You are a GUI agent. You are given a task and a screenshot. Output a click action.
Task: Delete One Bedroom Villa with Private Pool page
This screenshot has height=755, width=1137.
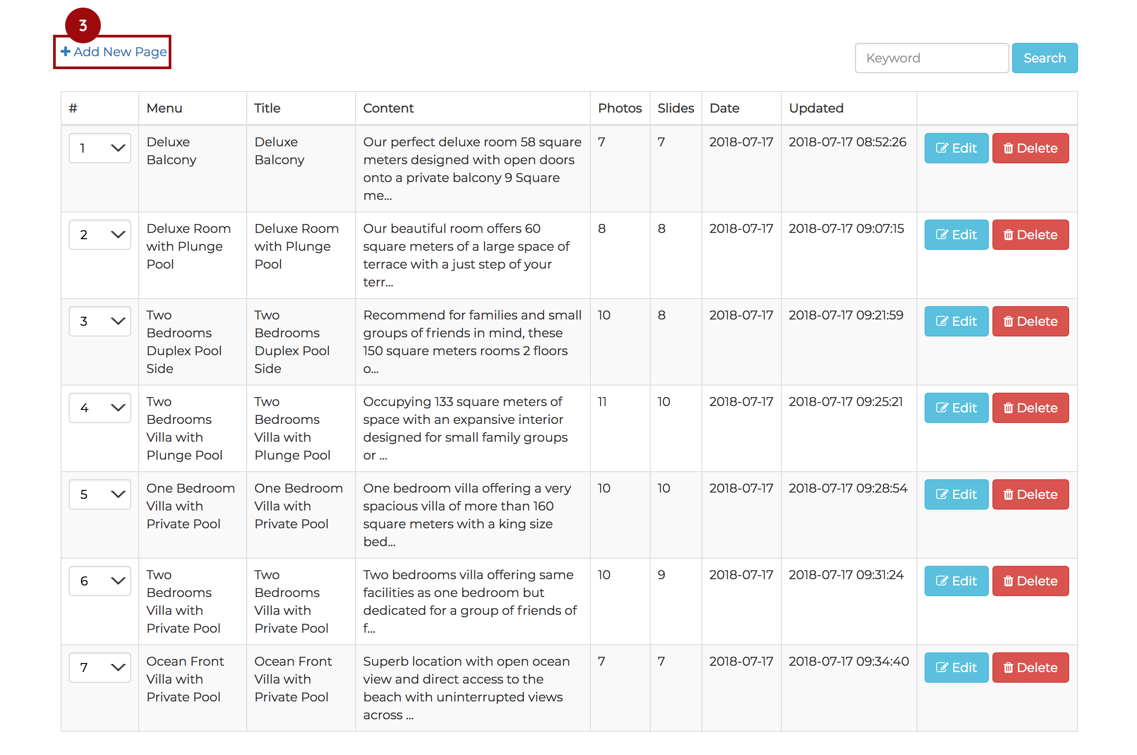(x=1030, y=494)
